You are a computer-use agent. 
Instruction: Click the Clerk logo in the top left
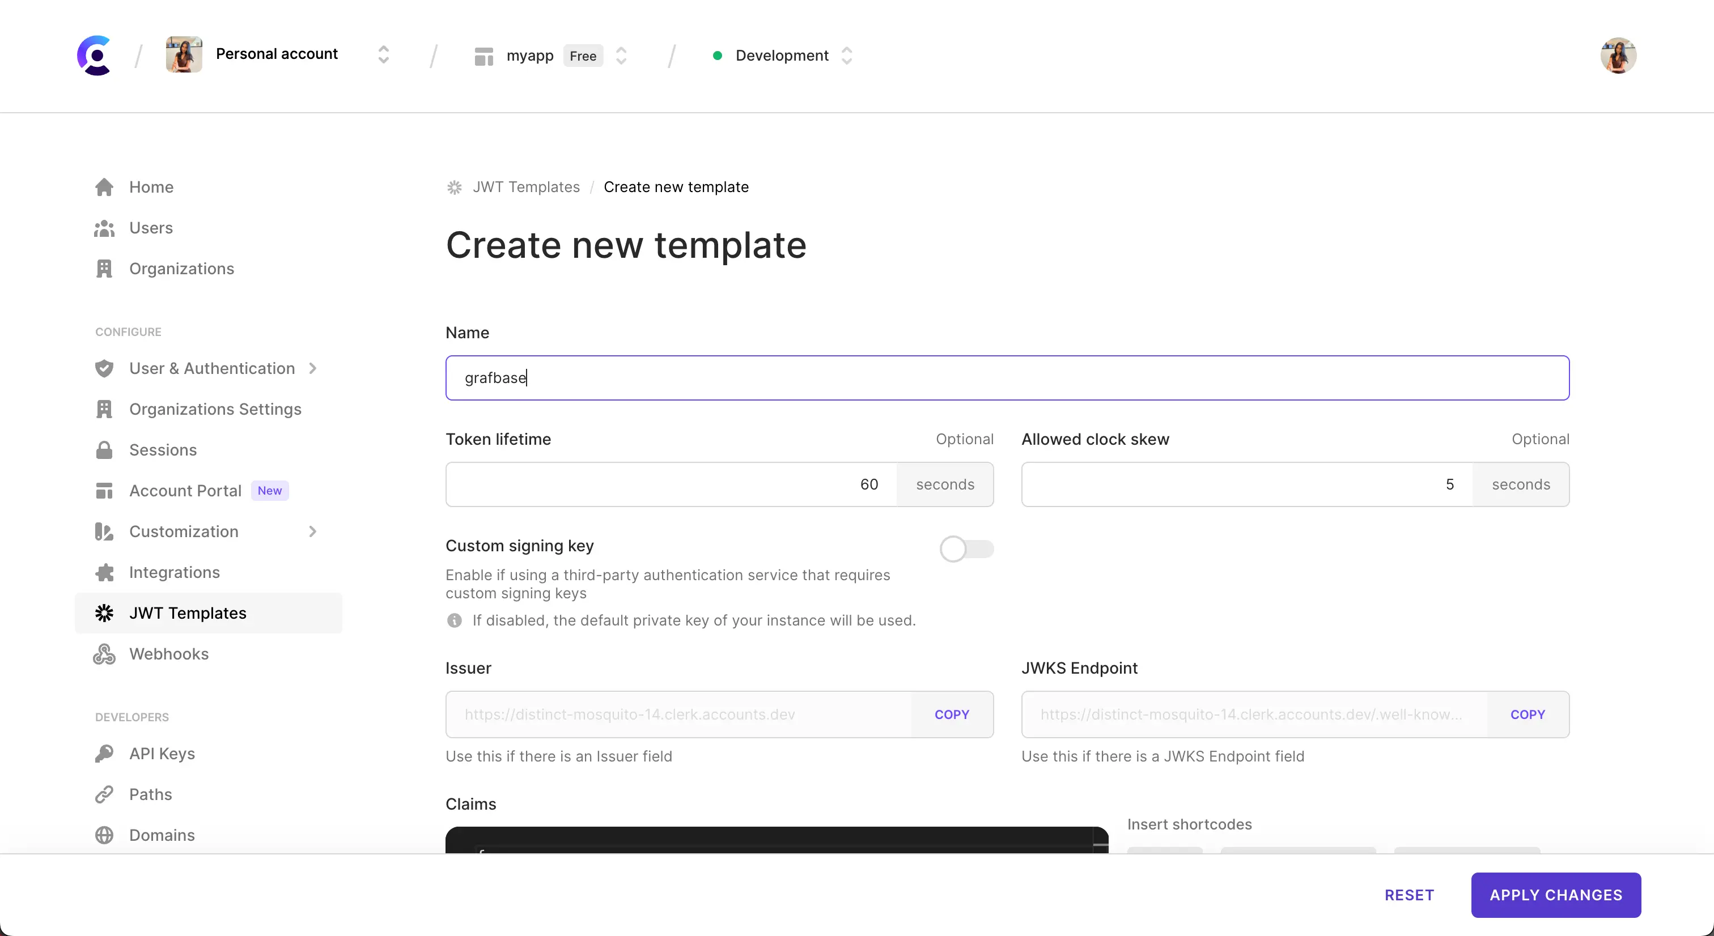(x=95, y=55)
